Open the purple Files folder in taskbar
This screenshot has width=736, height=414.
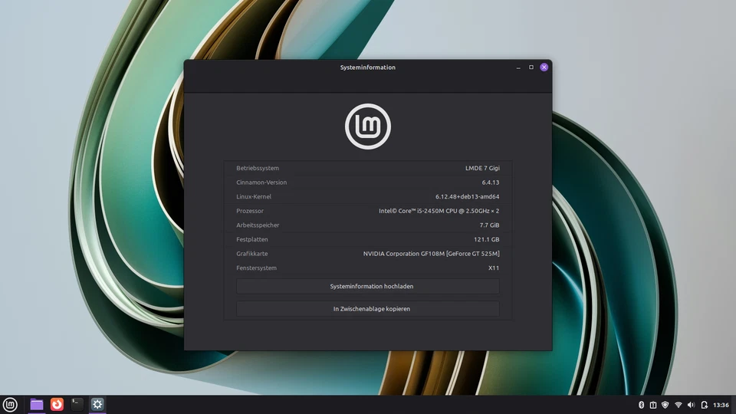click(36, 404)
